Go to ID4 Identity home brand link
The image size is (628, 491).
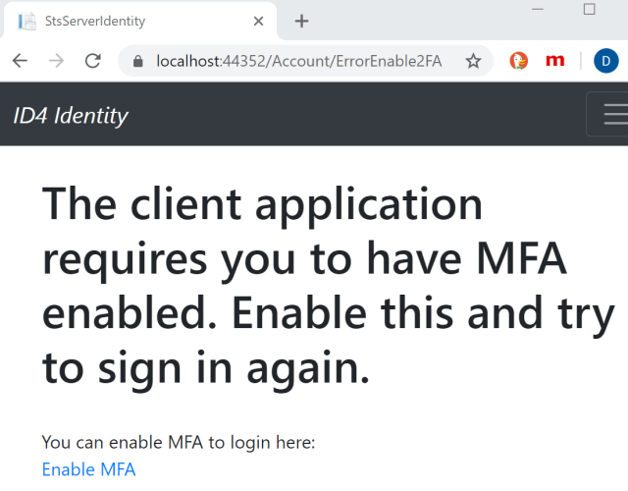[71, 116]
